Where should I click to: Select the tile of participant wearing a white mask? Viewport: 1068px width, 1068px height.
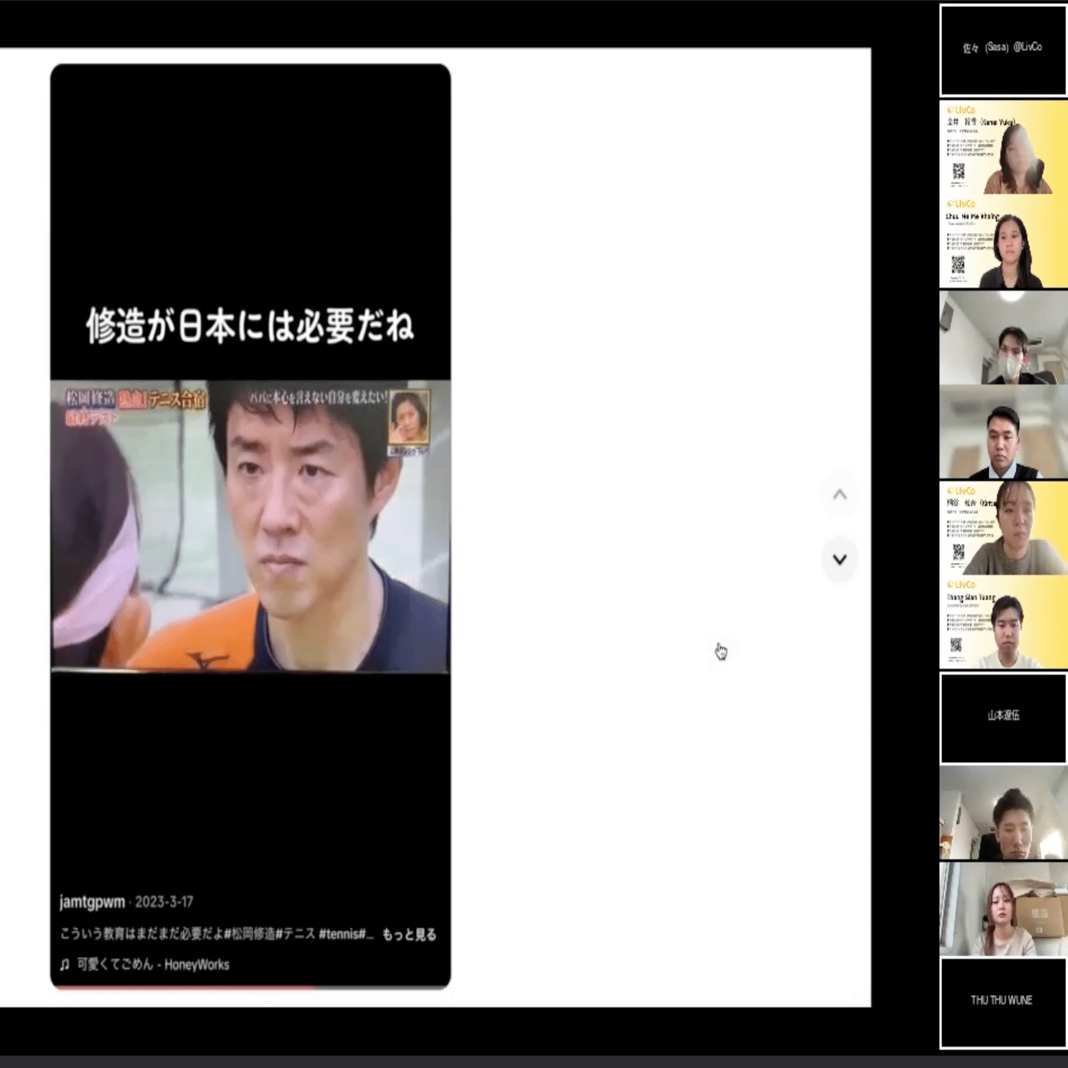pyautogui.click(x=1003, y=338)
